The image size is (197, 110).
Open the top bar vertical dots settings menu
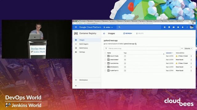pyautogui.click(x=187, y=27)
